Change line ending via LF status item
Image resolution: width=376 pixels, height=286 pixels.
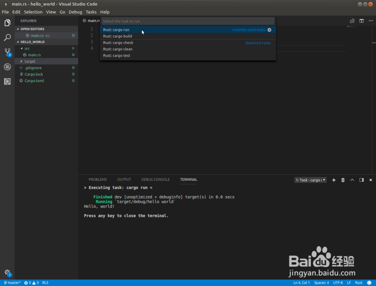coord(349,283)
